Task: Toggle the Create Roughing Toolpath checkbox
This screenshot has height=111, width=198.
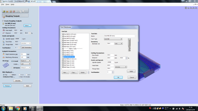Action: (3, 21)
